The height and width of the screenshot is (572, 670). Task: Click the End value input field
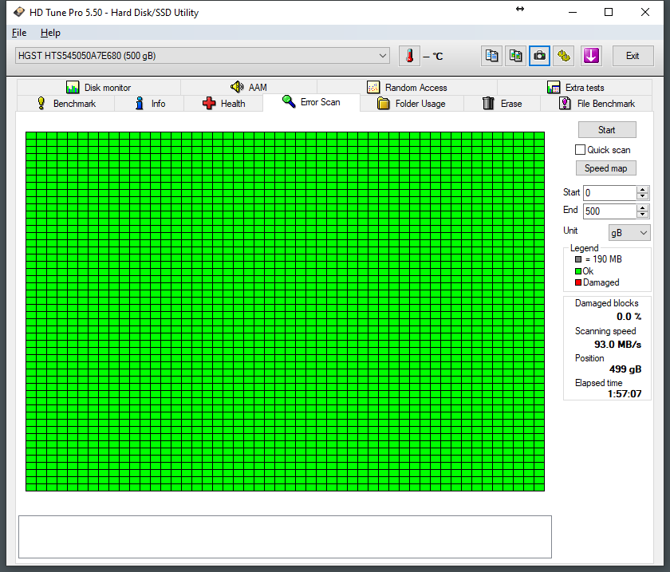pos(609,211)
